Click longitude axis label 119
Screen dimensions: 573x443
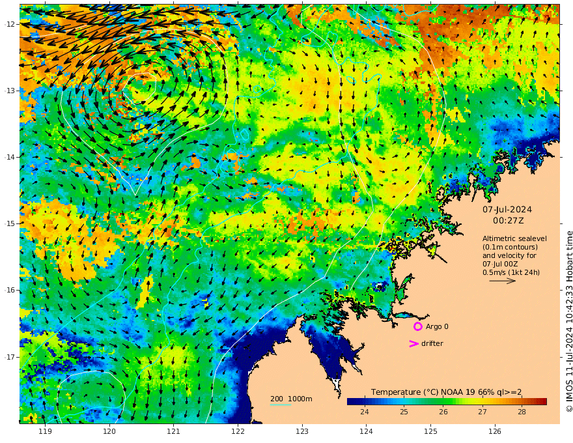[x=45, y=431]
